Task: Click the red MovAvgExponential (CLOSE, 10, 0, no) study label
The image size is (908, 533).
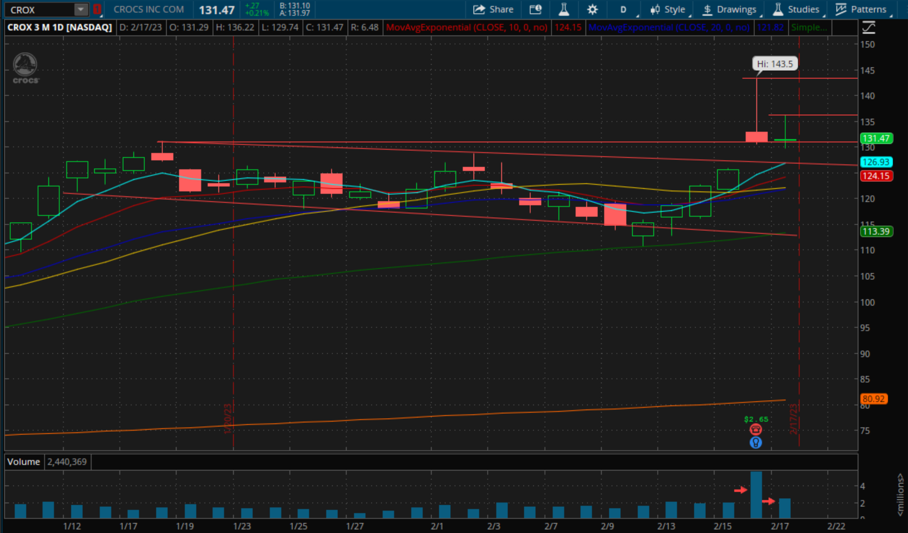Action: point(467,27)
